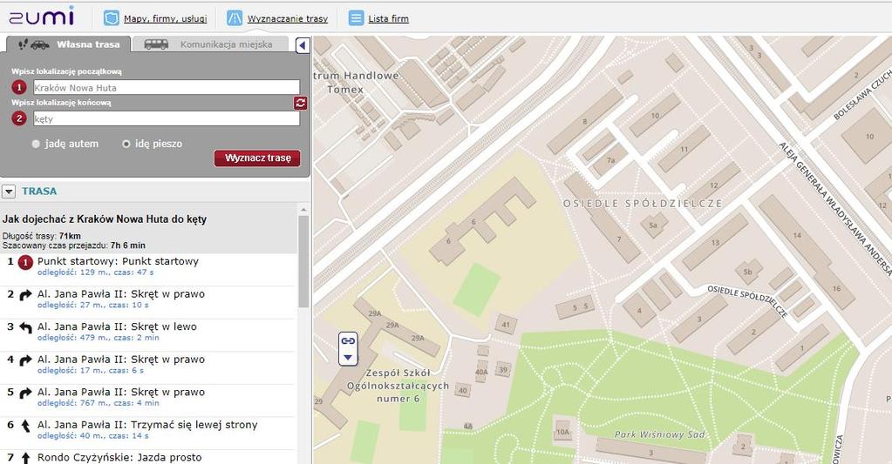The image size is (892, 464).
Task: Click the destination field containing kęty
Action: coord(167,118)
